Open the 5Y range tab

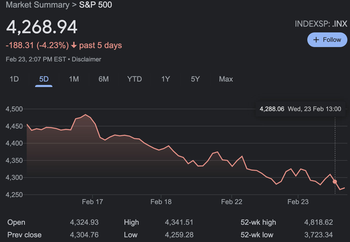[195, 79]
